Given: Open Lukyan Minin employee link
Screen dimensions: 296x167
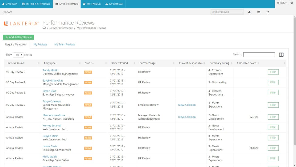Looking at the screenshot, I should [50, 136].
